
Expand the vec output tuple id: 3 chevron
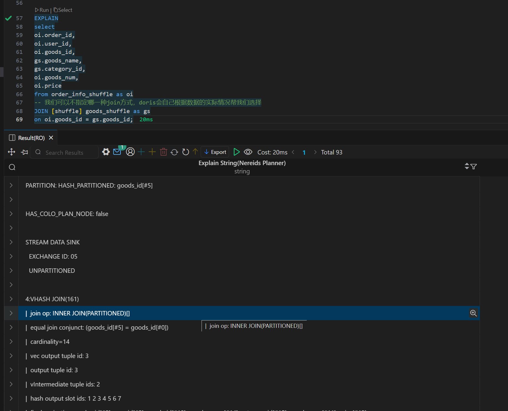click(11, 356)
